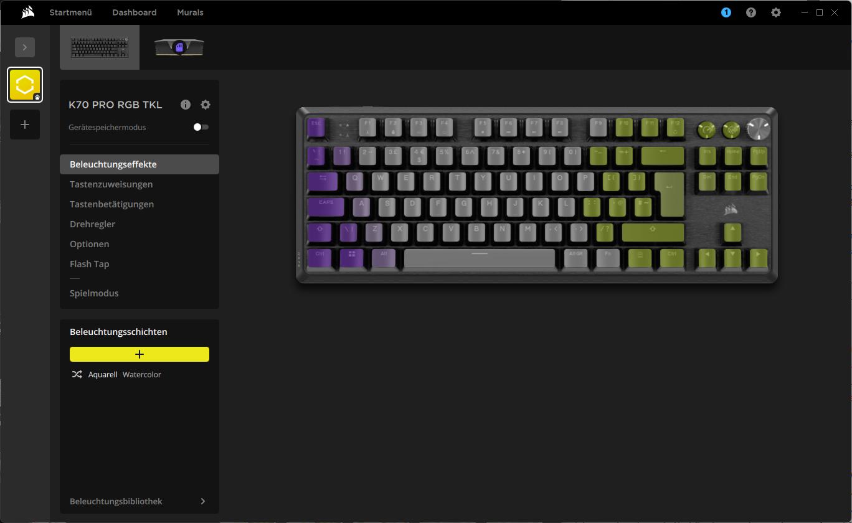Open the Dashboard tab

tap(135, 12)
